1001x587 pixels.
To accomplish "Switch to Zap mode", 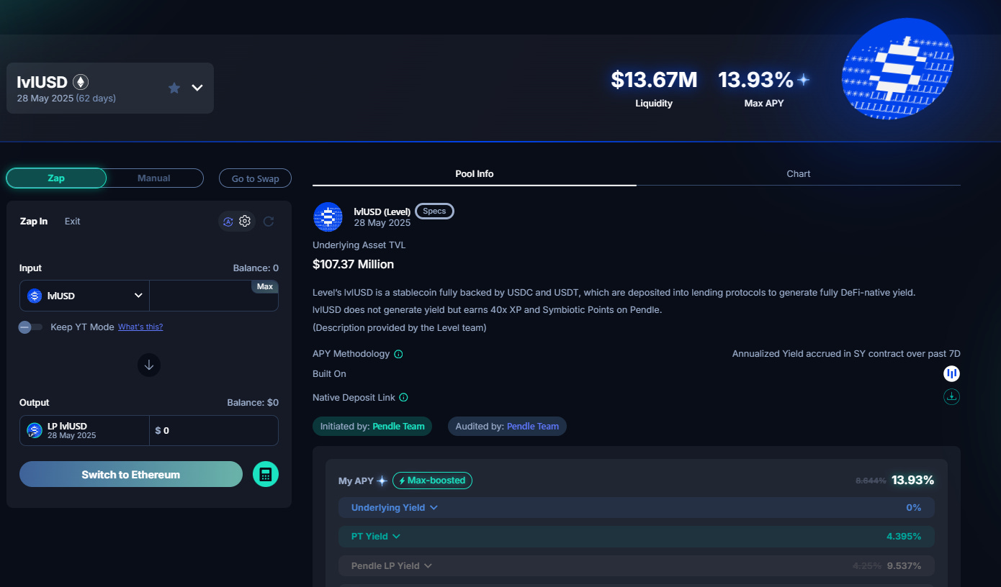I will 56,178.
